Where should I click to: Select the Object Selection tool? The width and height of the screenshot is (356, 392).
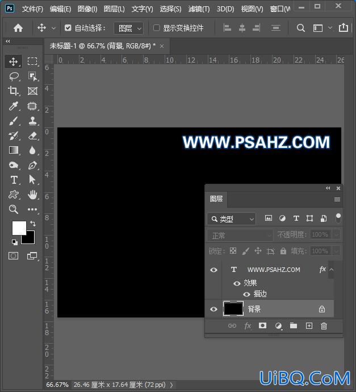pyautogui.click(x=32, y=76)
